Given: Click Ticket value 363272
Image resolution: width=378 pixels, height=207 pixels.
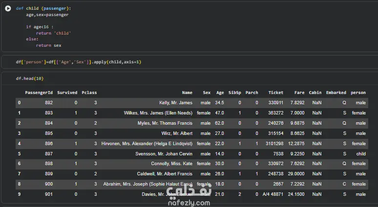Looking at the screenshot, I should tap(276, 113).
